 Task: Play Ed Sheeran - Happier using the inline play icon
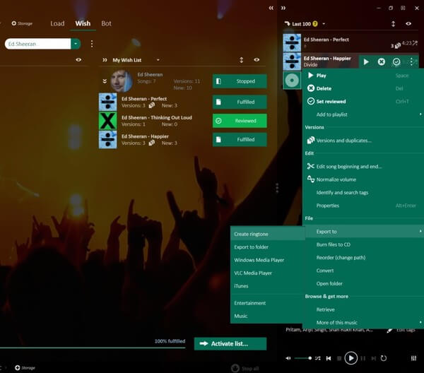(366, 62)
